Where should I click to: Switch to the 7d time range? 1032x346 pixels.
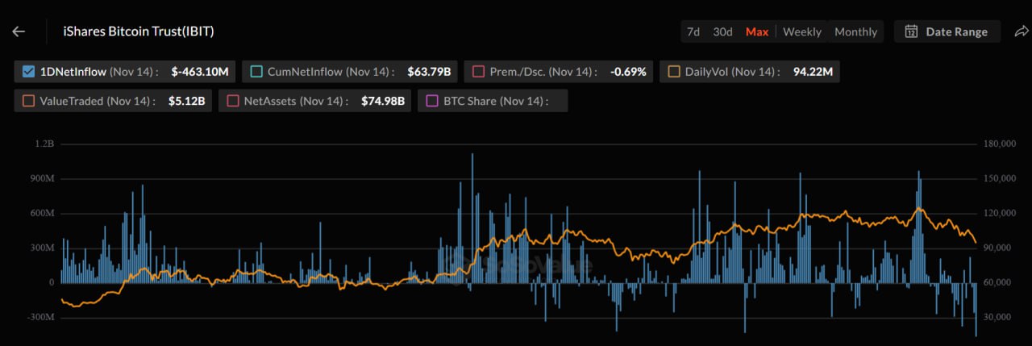(693, 31)
